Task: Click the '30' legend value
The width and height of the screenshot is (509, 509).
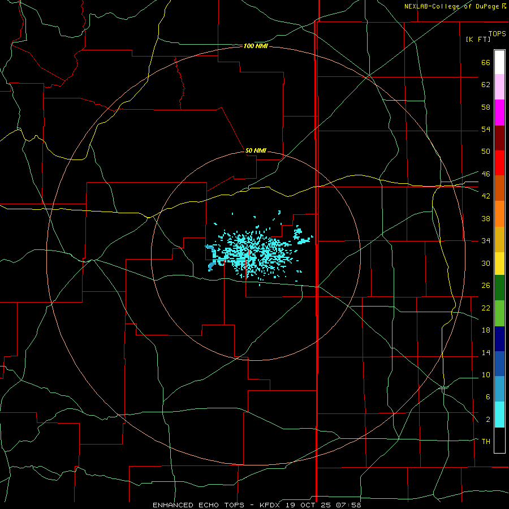Action: (x=486, y=263)
